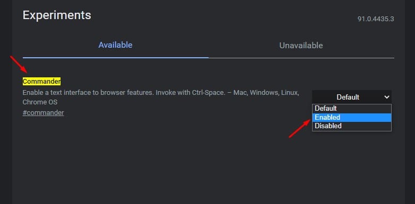The image size is (415, 204).
Task: Click the Chrome OS platform text
Action: (40, 102)
